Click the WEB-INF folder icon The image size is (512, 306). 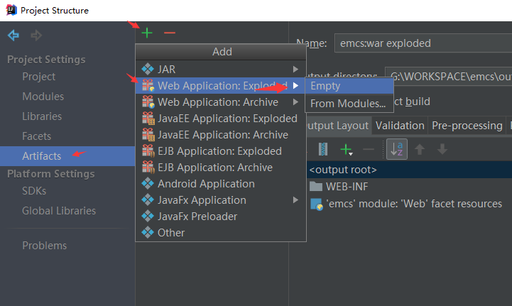(x=316, y=186)
